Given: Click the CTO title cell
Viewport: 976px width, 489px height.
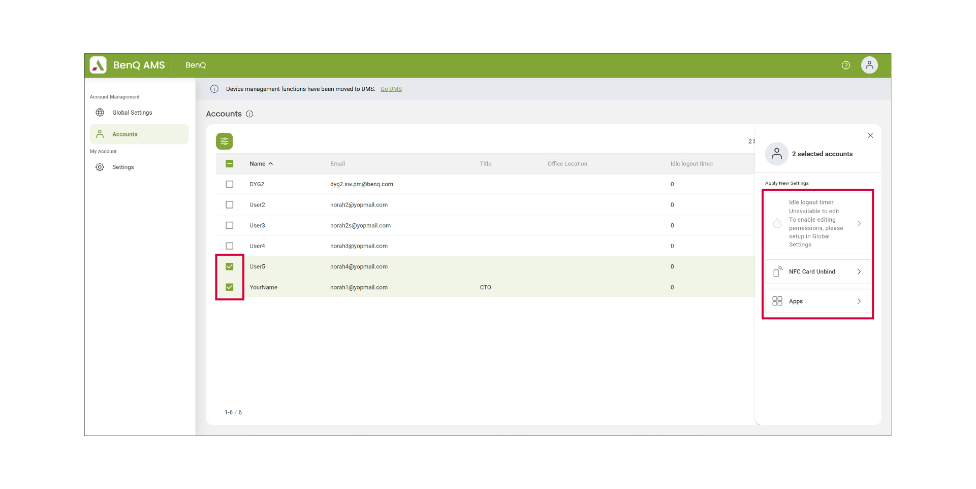Looking at the screenshot, I should [x=485, y=288].
